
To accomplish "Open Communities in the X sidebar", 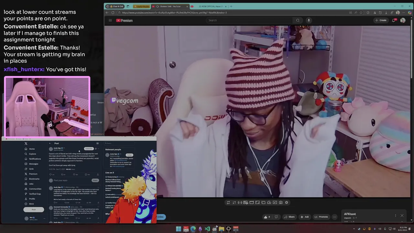I will pyautogui.click(x=33, y=189).
